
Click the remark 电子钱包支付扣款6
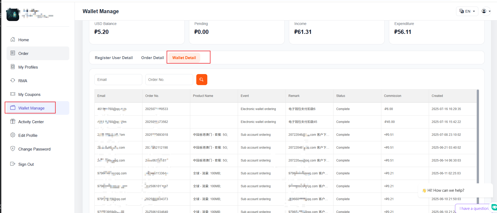[x=302, y=109]
